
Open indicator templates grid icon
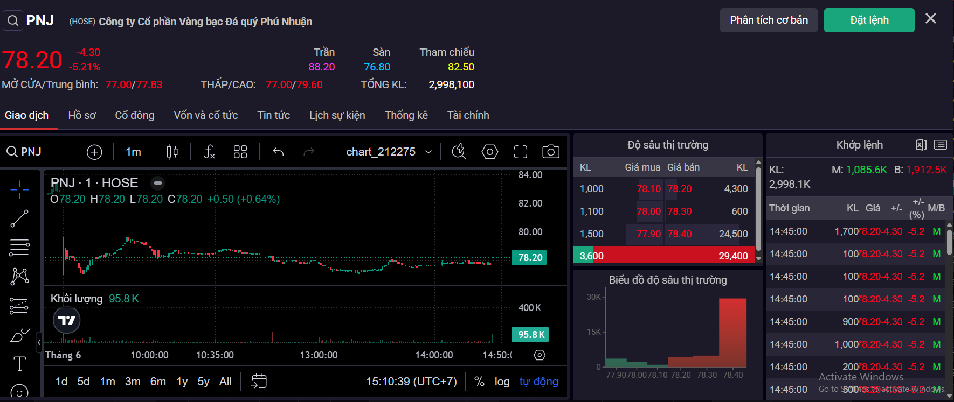(x=240, y=152)
